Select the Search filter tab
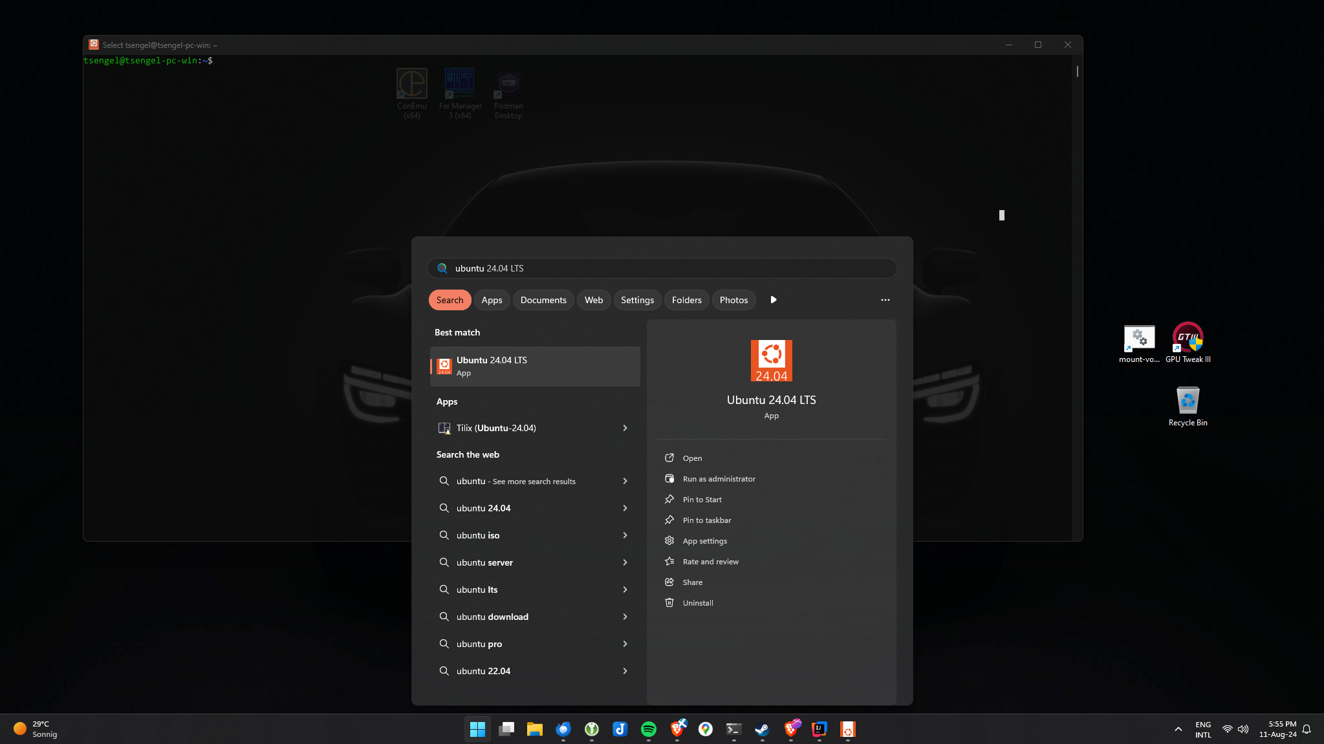Screen dimensions: 1324x744 click(x=450, y=300)
